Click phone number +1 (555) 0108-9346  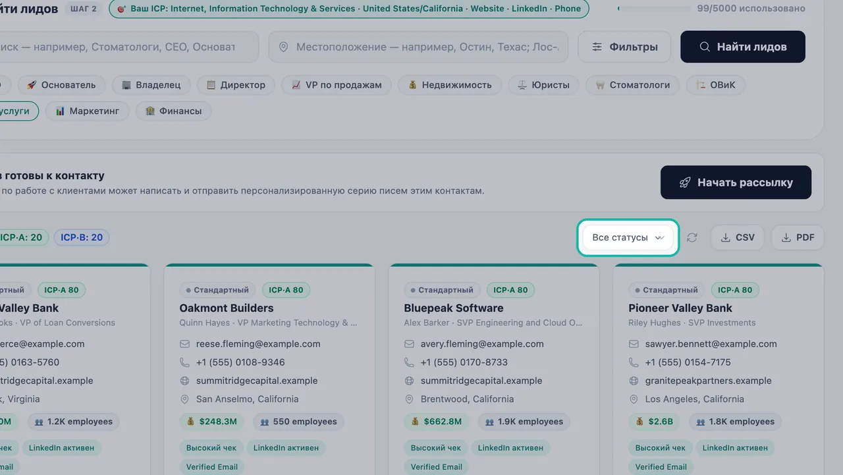tap(240, 362)
